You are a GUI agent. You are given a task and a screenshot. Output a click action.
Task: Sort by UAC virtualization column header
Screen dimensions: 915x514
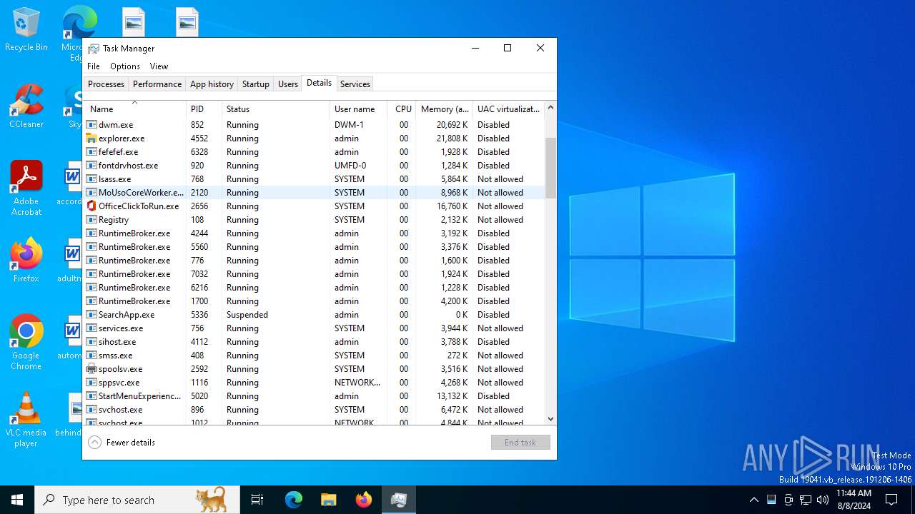click(508, 109)
